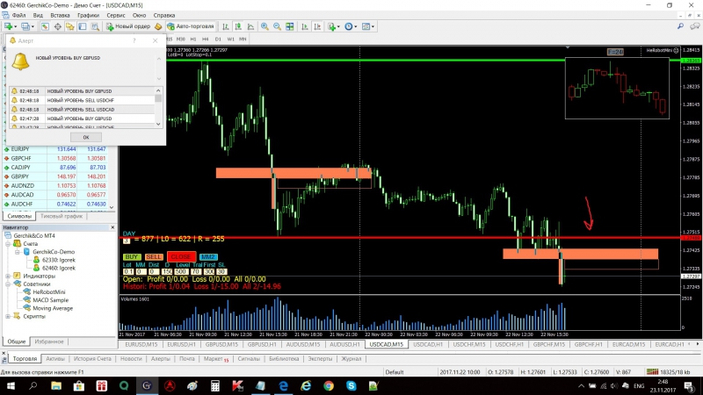
Task: Open the Тиковый график tab
Action: pos(61,216)
